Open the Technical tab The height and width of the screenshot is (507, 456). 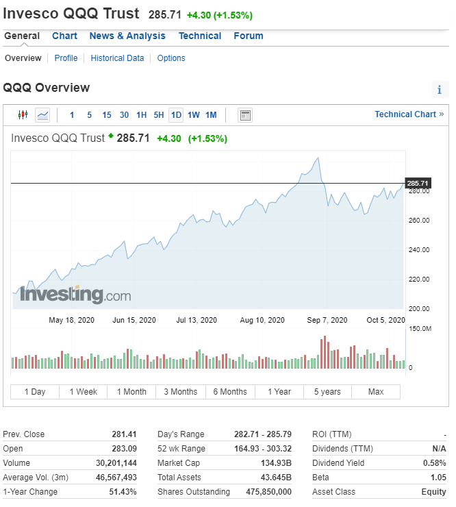[x=200, y=36]
